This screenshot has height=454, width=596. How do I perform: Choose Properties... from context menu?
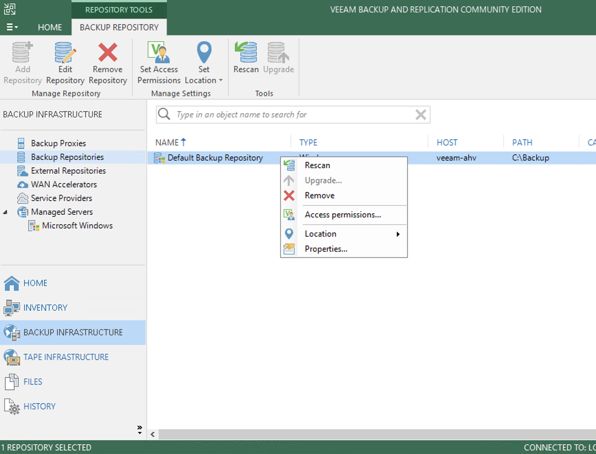pyautogui.click(x=344, y=249)
